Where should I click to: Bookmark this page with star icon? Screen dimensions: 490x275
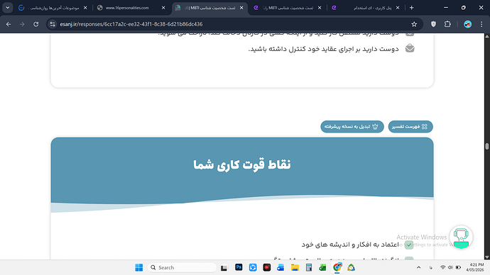coord(414,24)
